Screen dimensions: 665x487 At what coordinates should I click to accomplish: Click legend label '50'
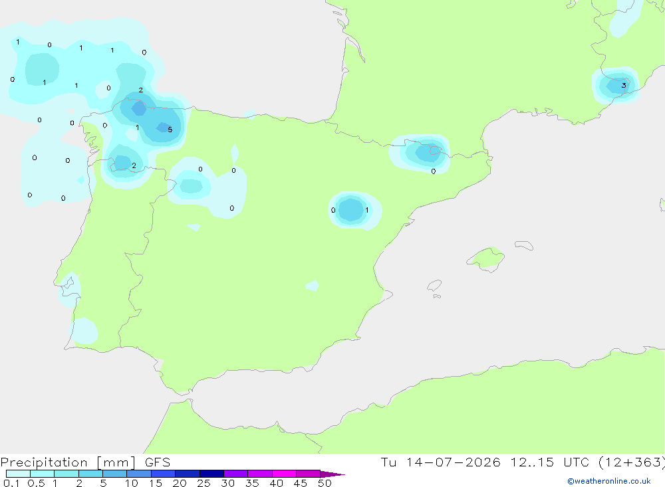point(325,483)
